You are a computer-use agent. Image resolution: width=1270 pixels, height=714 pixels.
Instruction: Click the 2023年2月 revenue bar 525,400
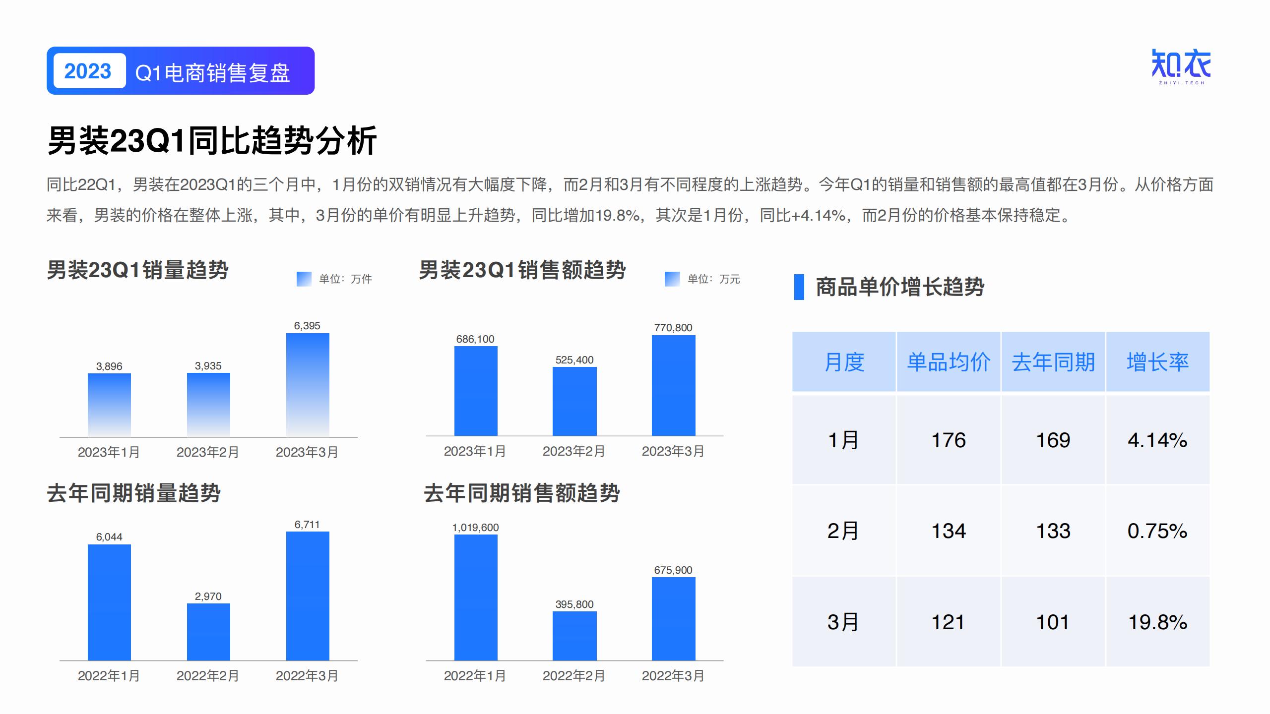coord(574,401)
